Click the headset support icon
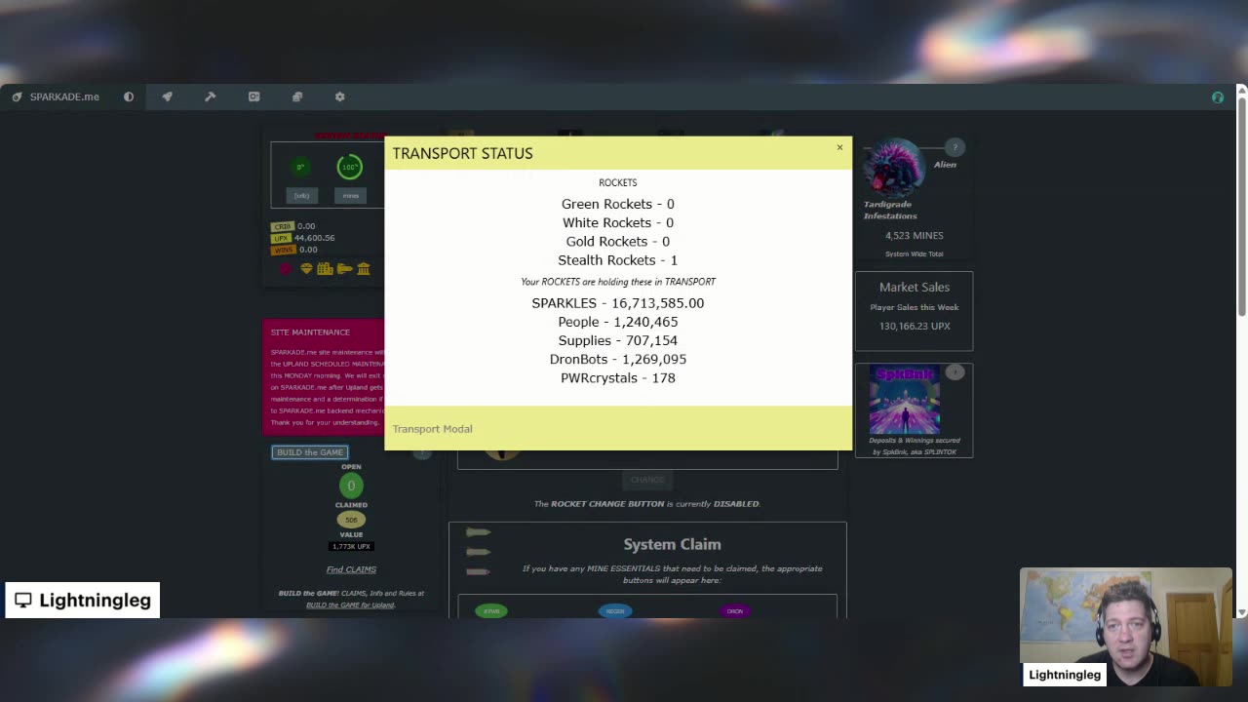Screen dimensions: 1248x702 1218,97
